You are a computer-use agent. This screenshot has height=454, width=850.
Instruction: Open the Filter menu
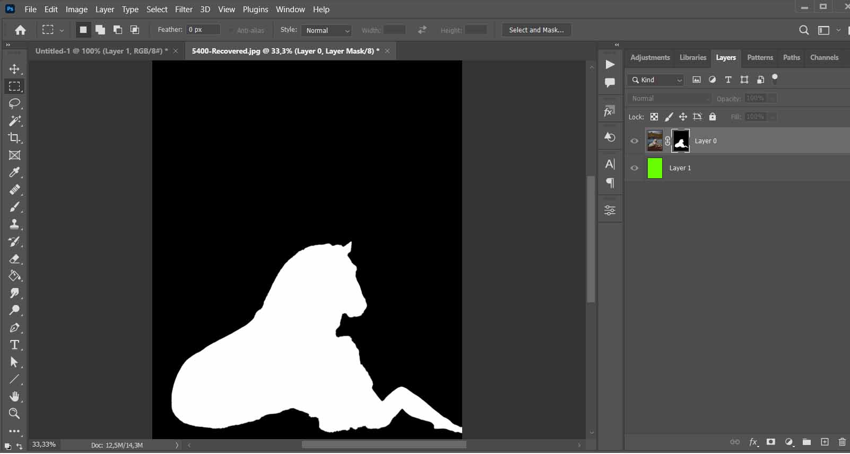click(x=184, y=9)
